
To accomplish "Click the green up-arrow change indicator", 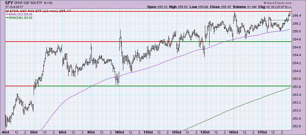I will coord(290,7).
